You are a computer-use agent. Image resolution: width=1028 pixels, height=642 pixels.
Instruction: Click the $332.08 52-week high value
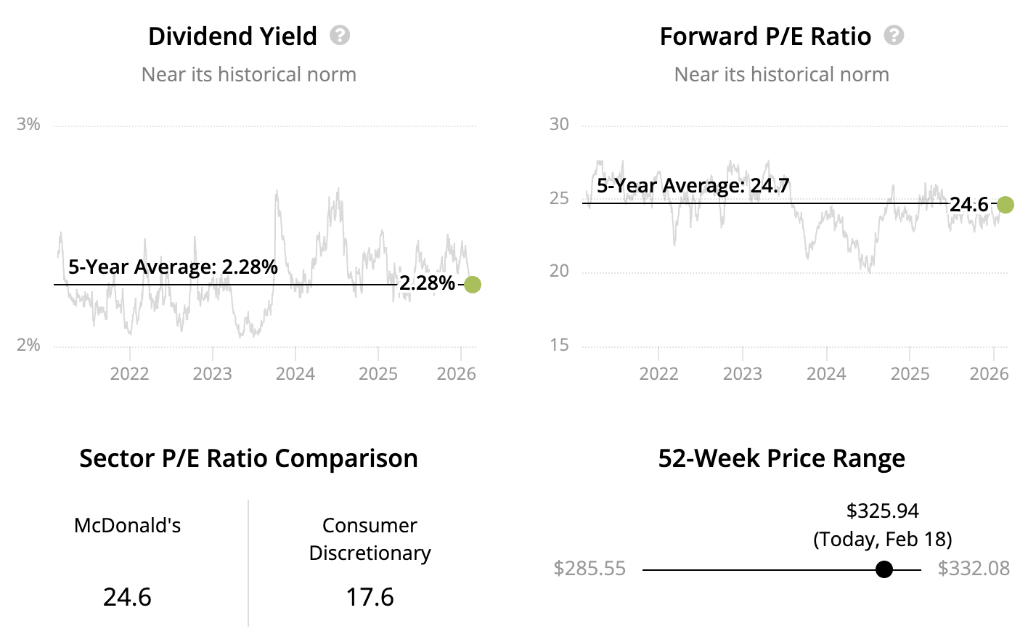pyautogui.click(x=973, y=568)
